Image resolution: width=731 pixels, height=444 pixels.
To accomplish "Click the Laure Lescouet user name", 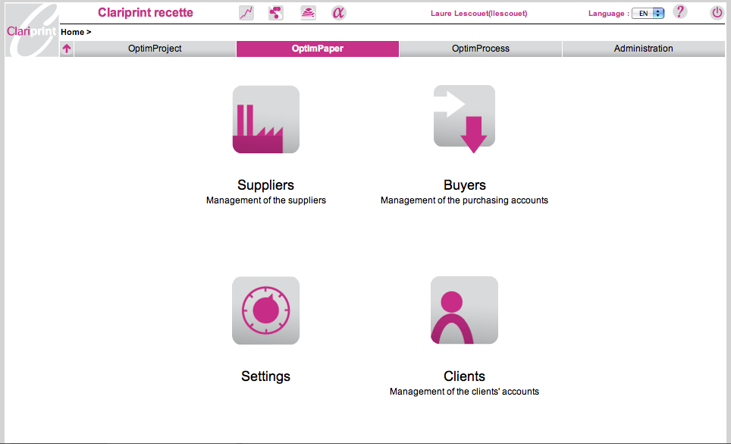I will [478, 14].
